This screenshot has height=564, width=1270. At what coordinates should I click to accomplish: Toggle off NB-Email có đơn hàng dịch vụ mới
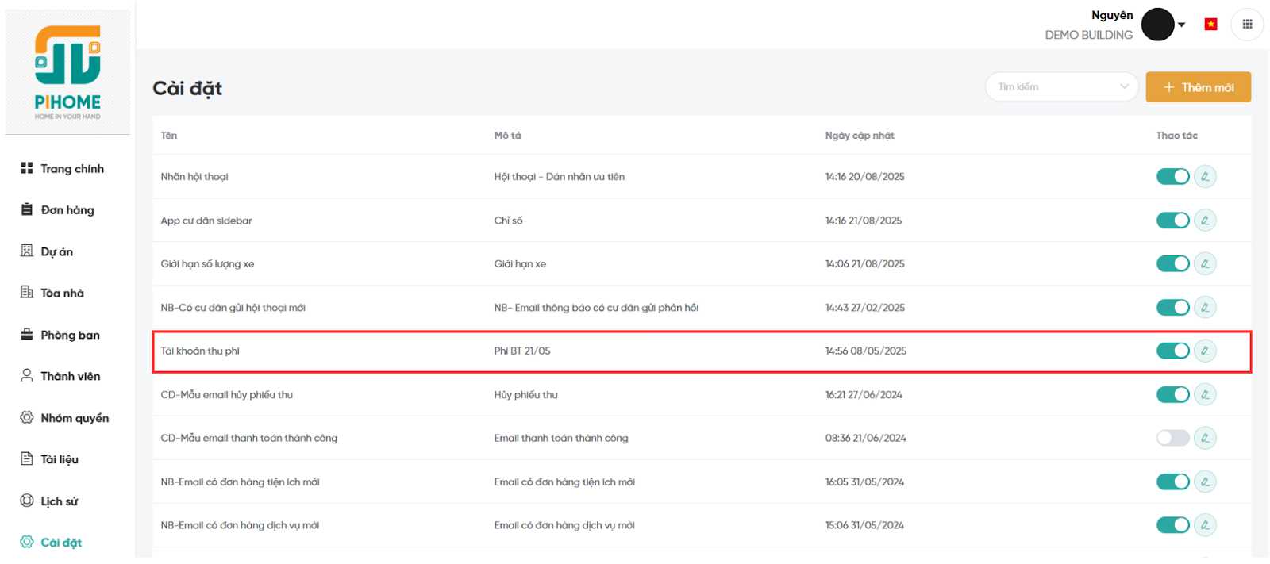pyautogui.click(x=1172, y=525)
